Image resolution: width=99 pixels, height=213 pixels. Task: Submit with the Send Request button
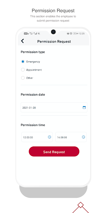[54, 151]
